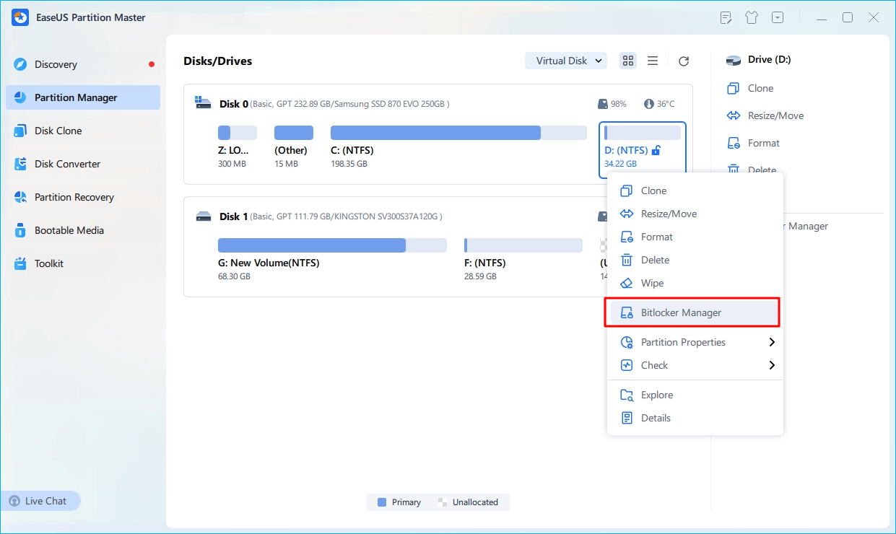Expand the Check submenu arrow
Image resolution: width=896 pixels, height=534 pixels.
tap(772, 365)
